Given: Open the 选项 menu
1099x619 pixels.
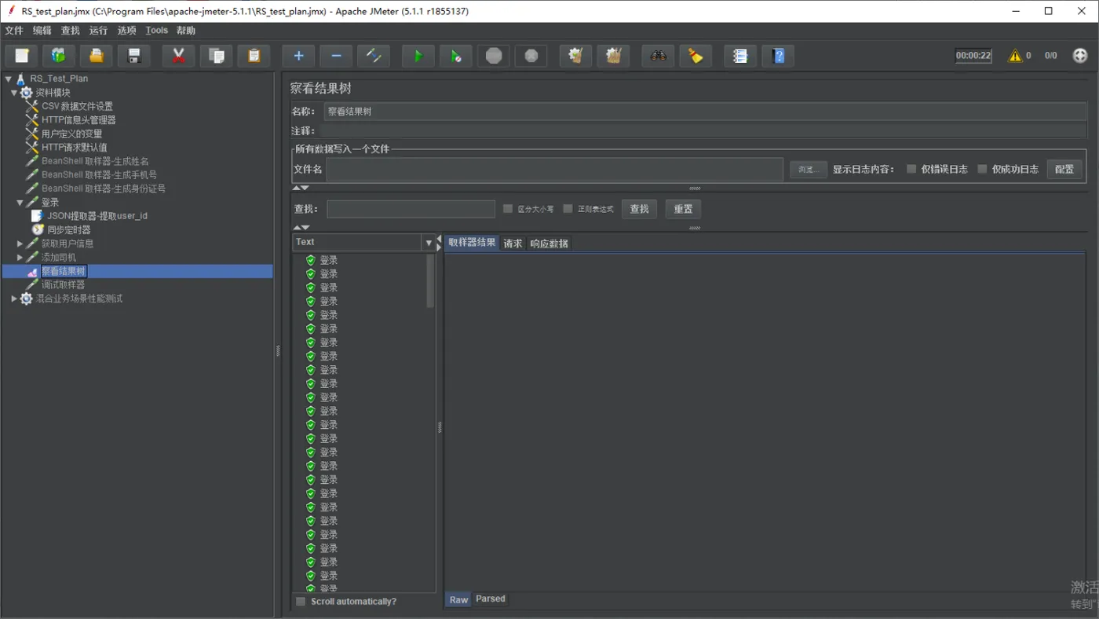Looking at the screenshot, I should tap(127, 31).
